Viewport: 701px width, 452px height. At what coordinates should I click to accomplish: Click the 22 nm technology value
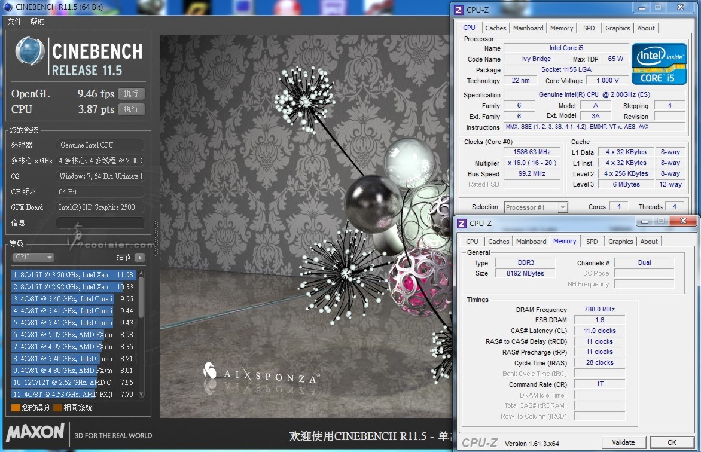520,81
